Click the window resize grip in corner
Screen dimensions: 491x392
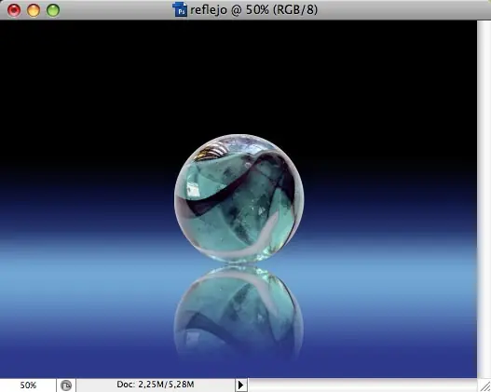pos(484,385)
